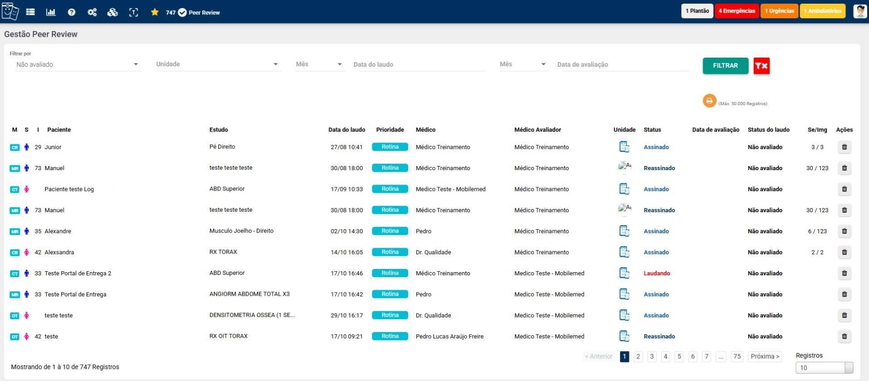Image resolution: width=869 pixels, height=381 pixels.
Task: Open the help question mark icon
Action: 72,12
